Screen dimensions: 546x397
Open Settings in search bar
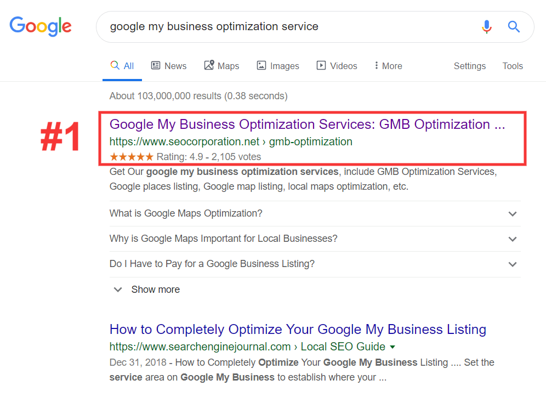click(469, 66)
